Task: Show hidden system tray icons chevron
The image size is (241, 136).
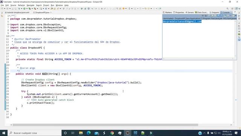Action: tap(204, 133)
